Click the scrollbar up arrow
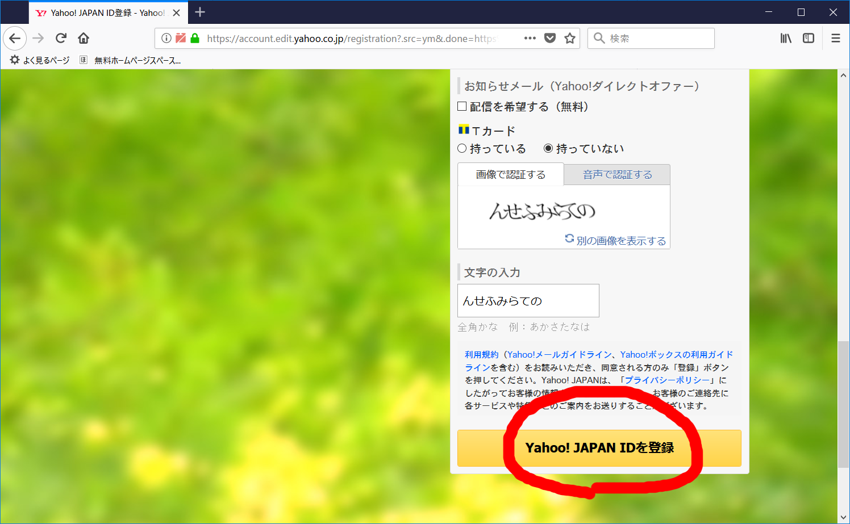850x524 pixels. pos(843,75)
